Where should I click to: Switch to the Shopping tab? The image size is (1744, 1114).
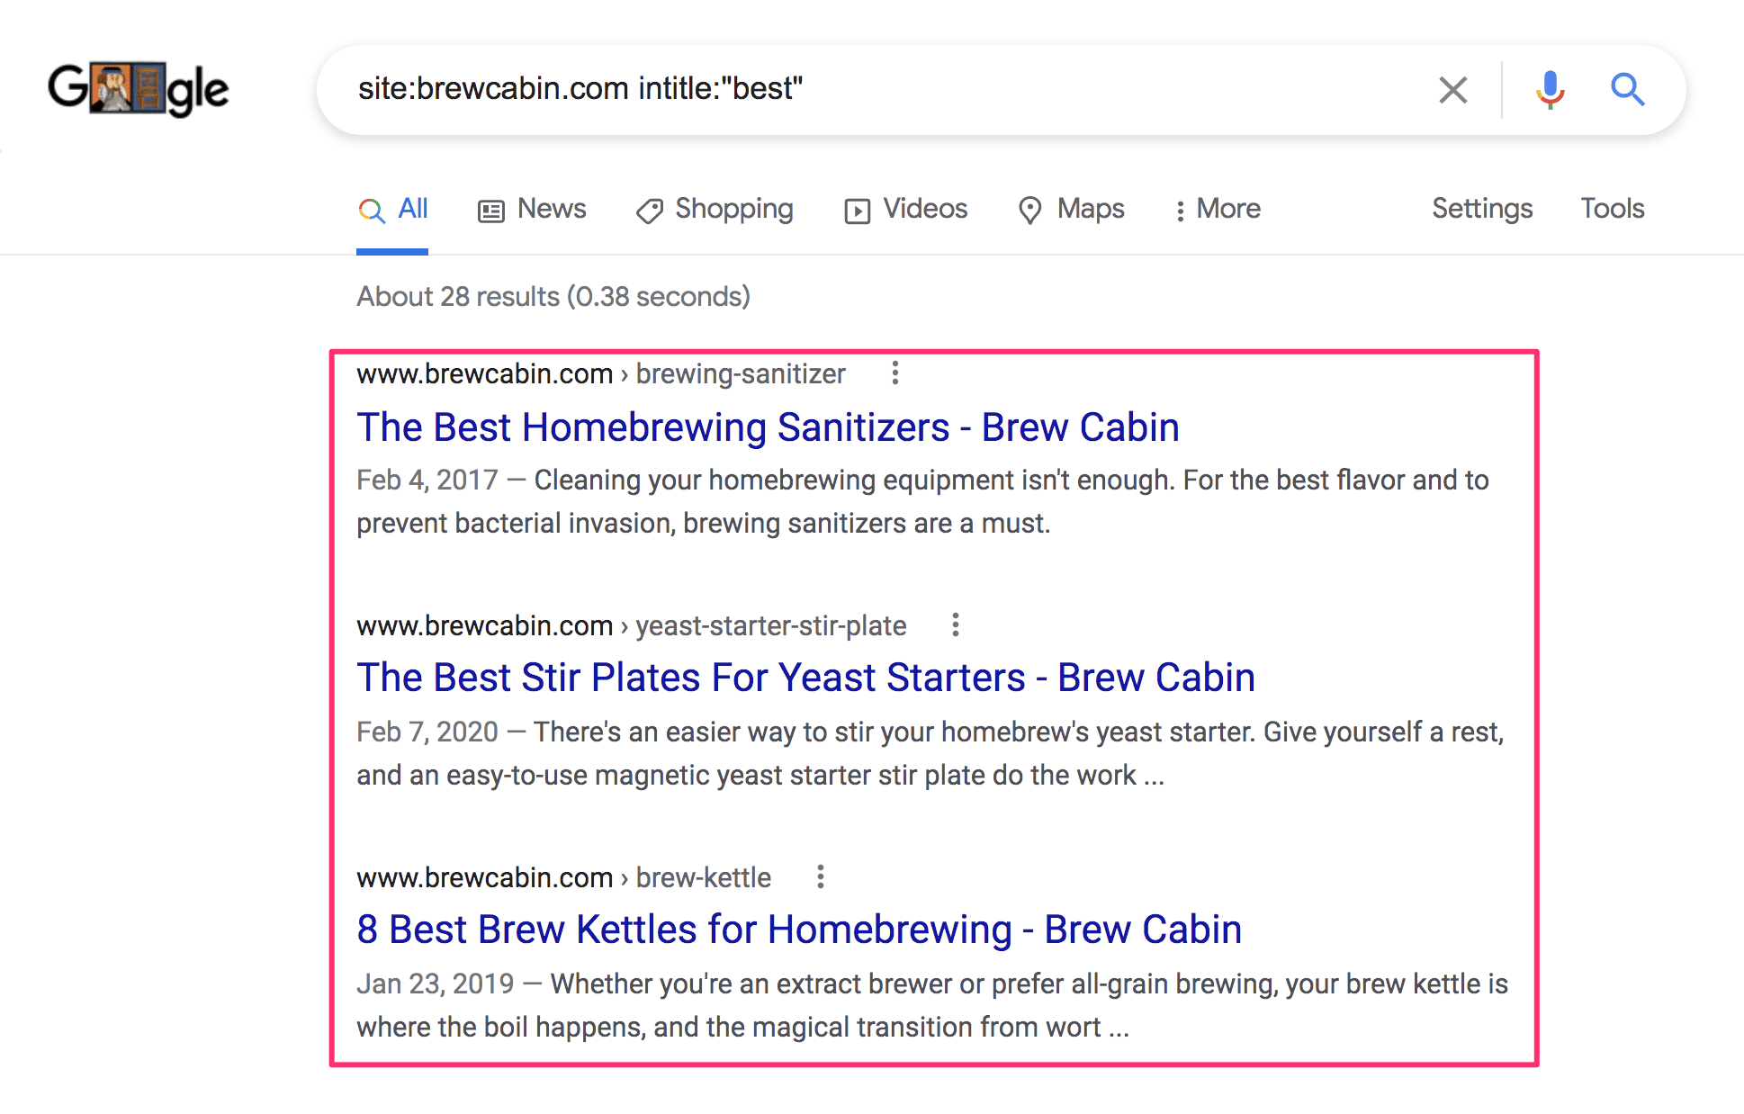[x=715, y=209]
